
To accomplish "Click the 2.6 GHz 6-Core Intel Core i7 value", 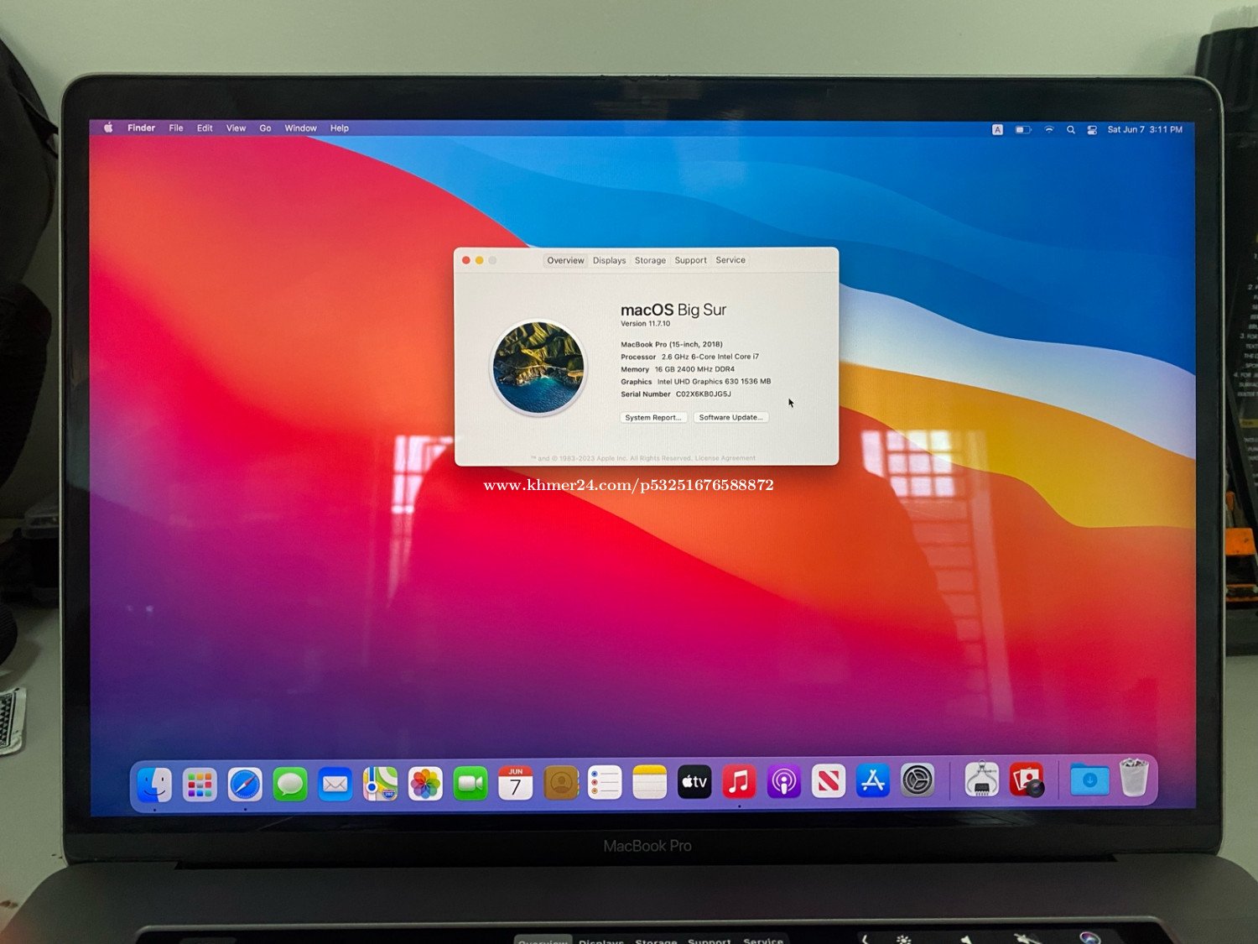I will pos(710,357).
